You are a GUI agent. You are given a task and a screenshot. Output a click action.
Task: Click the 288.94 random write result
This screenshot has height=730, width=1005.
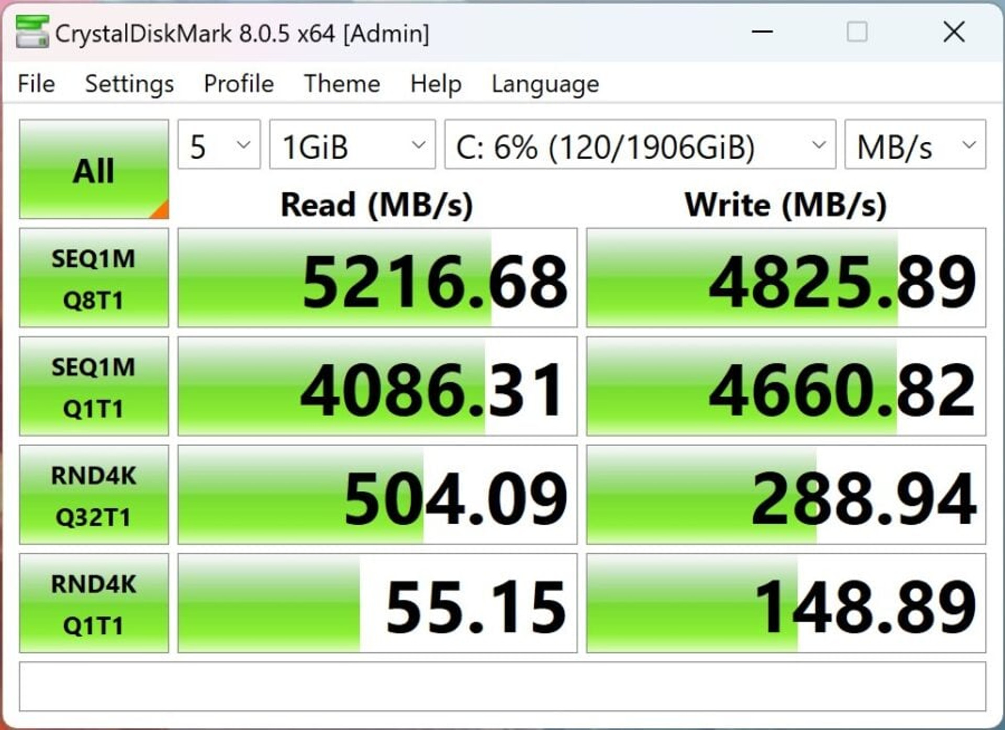[x=786, y=495]
